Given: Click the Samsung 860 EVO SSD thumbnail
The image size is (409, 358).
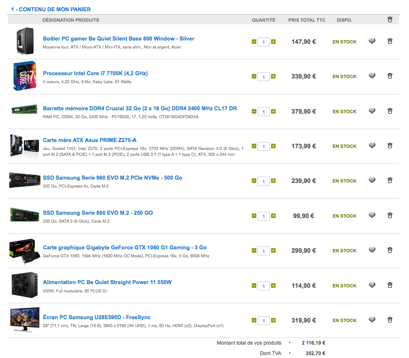Looking at the screenshot, I should coord(25,215).
